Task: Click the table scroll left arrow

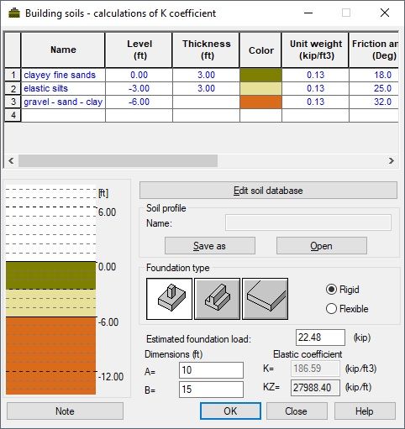Action: [x=11, y=160]
